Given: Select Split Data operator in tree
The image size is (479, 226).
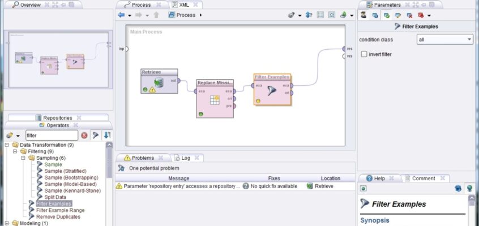Looking at the screenshot, I should click(55, 197).
